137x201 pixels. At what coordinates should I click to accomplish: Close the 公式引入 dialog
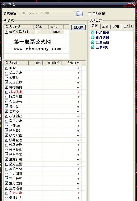pos(134,5)
